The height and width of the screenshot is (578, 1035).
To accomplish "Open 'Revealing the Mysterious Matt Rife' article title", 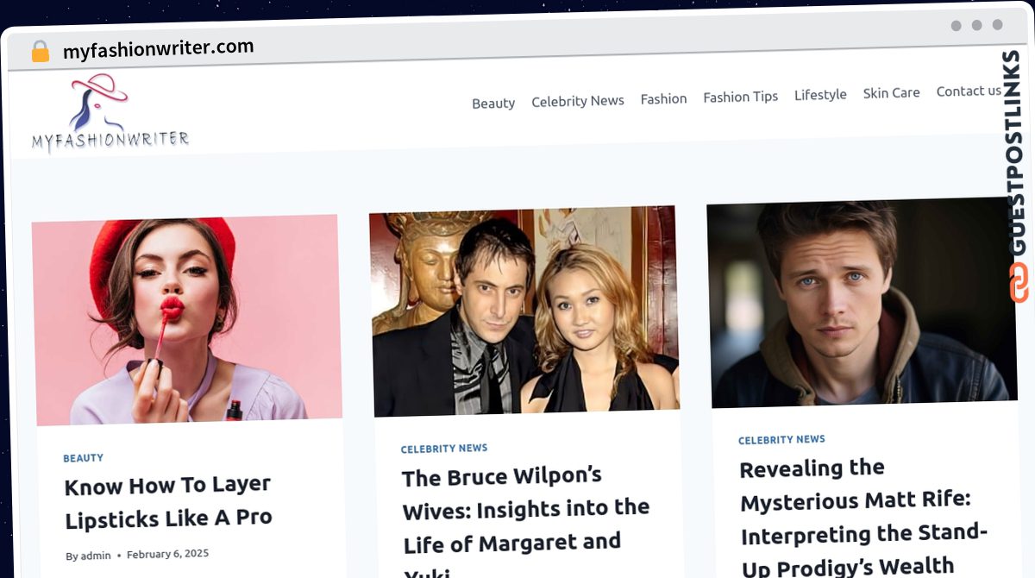I will [x=862, y=515].
